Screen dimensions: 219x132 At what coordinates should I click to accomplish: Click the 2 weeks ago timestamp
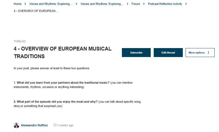pos(65,125)
